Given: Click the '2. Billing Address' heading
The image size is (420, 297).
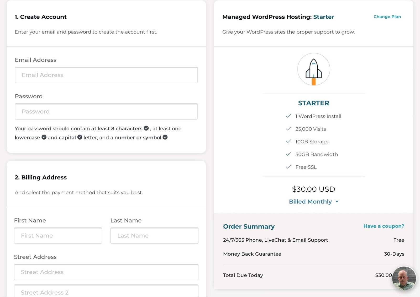Looking at the screenshot, I should (40, 177).
